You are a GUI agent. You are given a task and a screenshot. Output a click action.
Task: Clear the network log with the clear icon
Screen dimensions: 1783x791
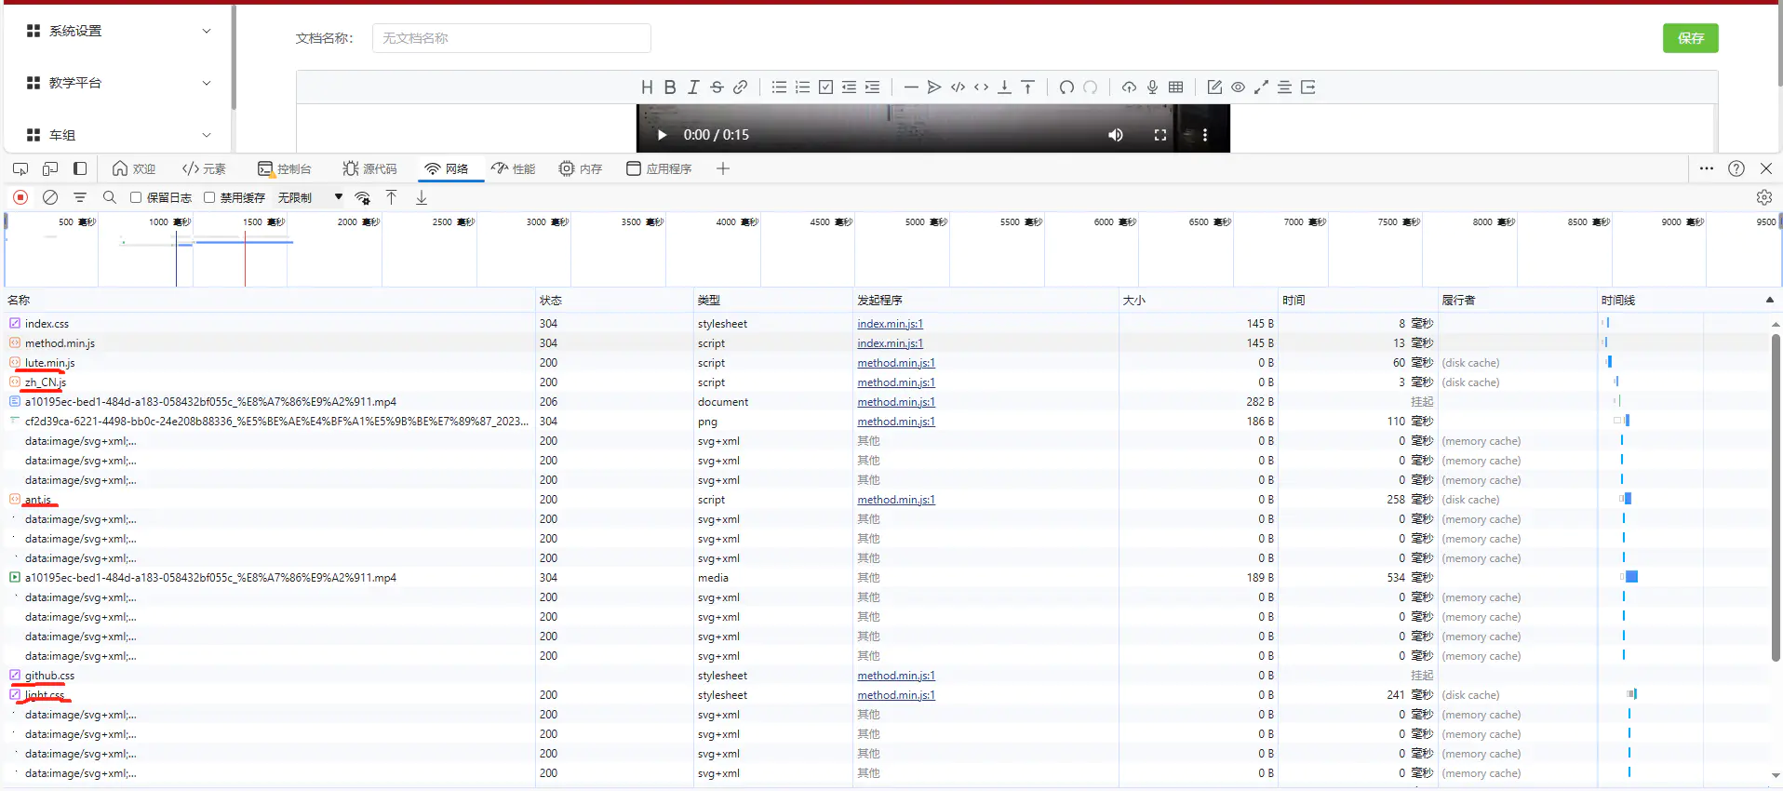(x=50, y=197)
